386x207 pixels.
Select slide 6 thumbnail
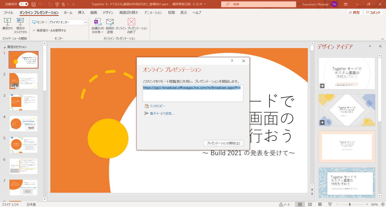point(23,166)
